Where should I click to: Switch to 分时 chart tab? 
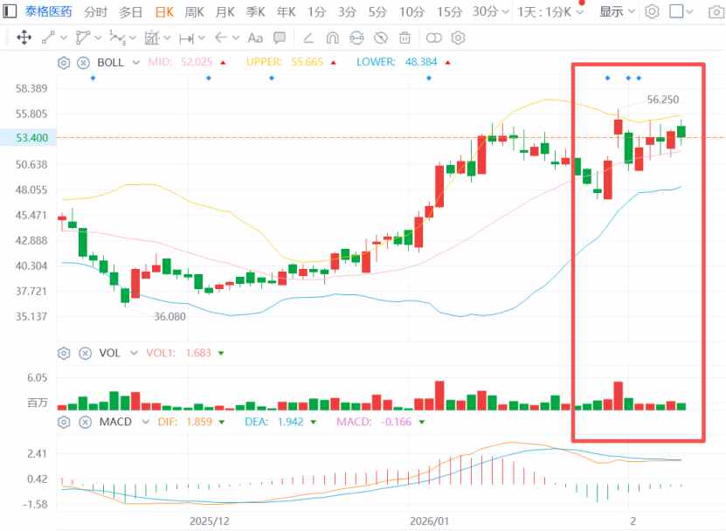pyautogui.click(x=95, y=11)
